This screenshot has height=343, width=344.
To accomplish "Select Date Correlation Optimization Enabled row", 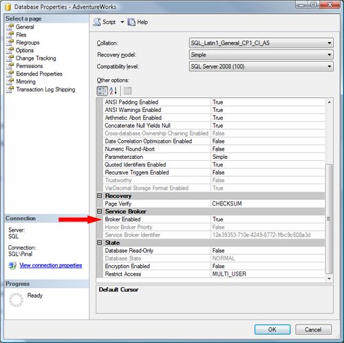I will (214, 141).
